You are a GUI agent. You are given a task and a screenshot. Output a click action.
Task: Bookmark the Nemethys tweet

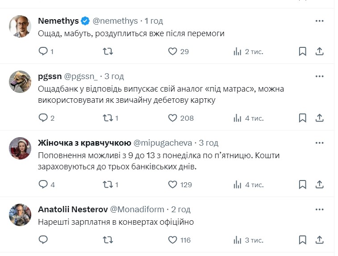[x=302, y=51]
